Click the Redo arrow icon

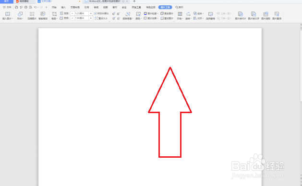point(41,7)
